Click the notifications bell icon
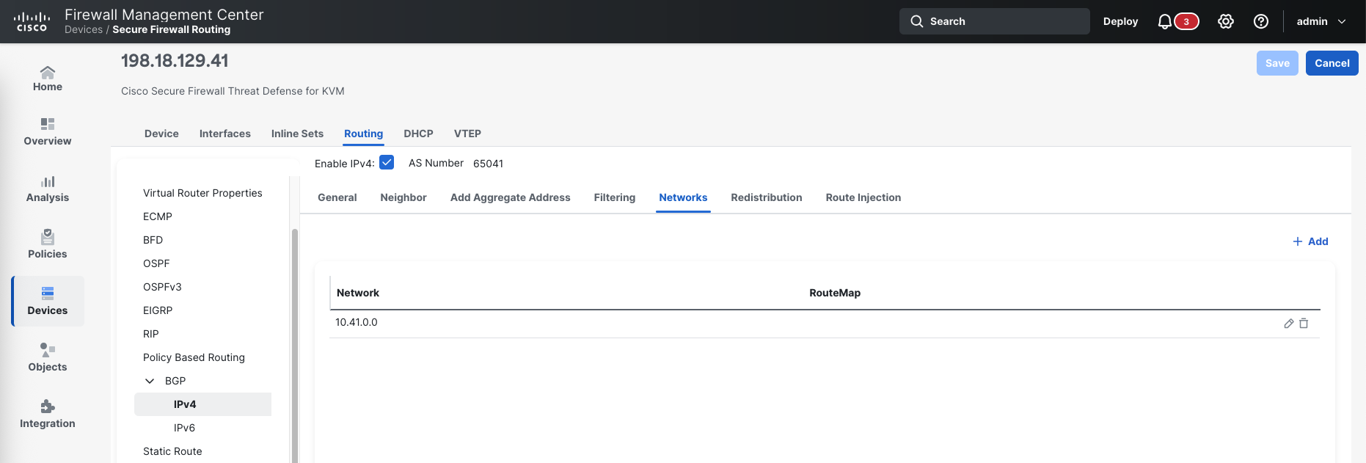 click(1164, 22)
